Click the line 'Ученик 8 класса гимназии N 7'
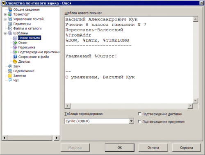205x155 pixels. click(x=106, y=25)
